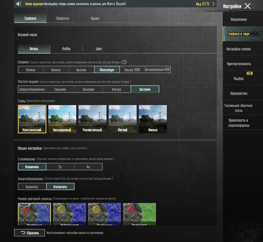
Task: Switch to the Эффекты tab
Action: (x=63, y=18)
